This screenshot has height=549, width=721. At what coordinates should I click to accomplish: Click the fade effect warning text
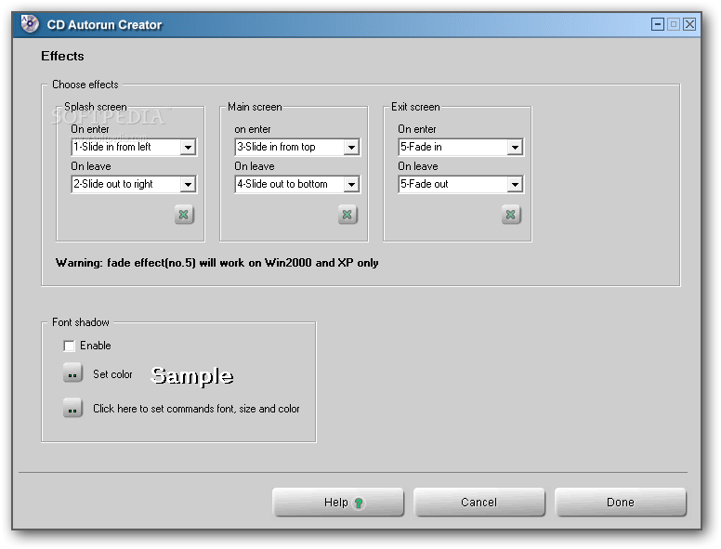(x=217, y=263)
